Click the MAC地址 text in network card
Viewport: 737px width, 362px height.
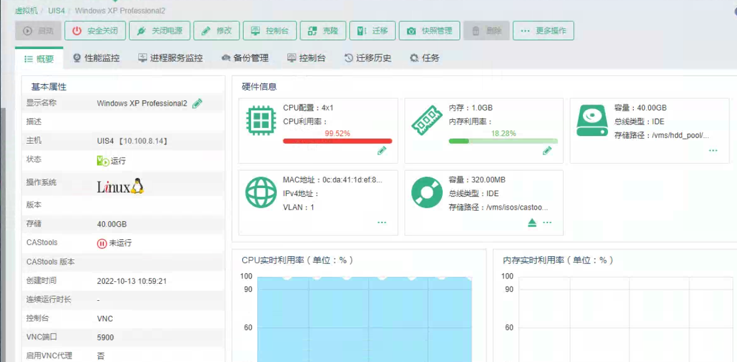[332, 180]
